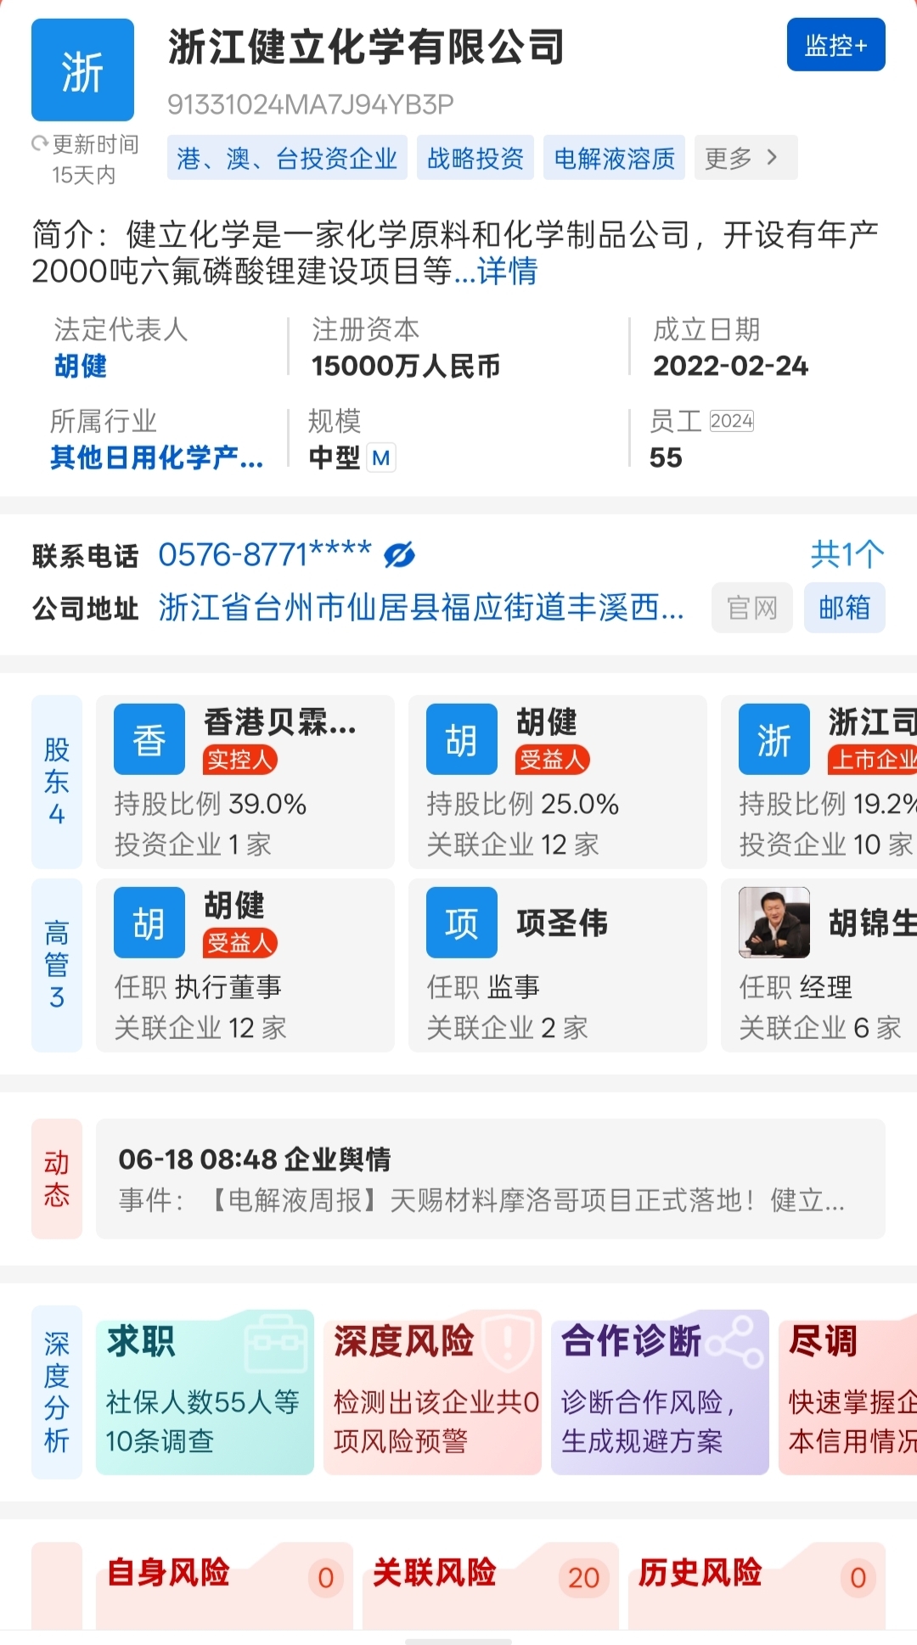Select the 高管 3 side tab
The image size is (917, 1645).
57,965
